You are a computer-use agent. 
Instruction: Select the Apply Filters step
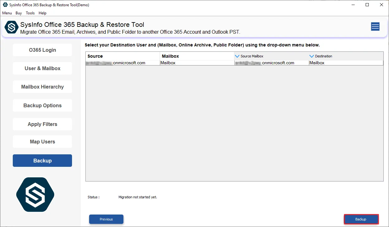pos(42,124)
